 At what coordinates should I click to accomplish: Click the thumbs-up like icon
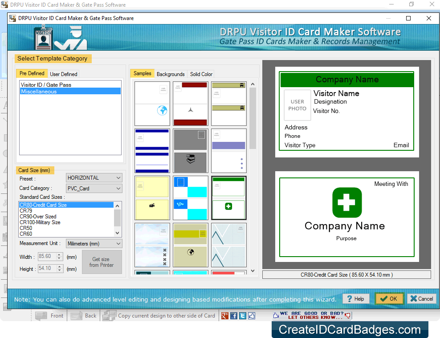252,316
